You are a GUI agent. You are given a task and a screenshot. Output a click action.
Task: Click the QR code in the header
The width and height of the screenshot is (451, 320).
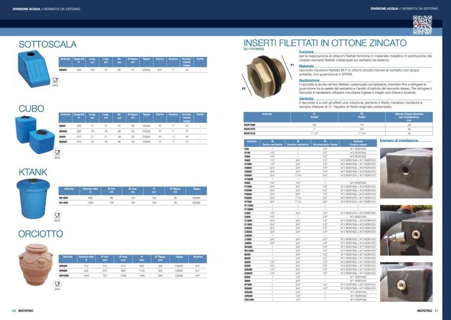(x=422, y=25)
